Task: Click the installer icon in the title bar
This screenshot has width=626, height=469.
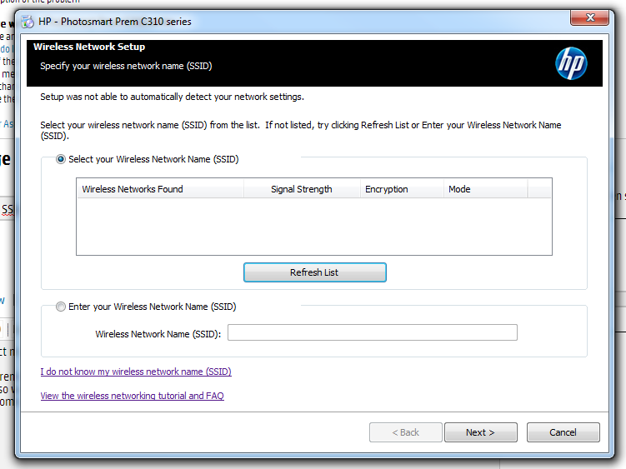Action: coord(28,22)
